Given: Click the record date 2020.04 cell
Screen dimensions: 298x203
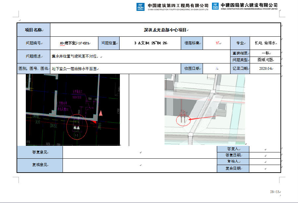Looking at the screenshot, I should coord(265,69).
